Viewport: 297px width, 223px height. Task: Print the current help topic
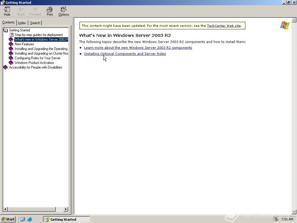(50, 11)
